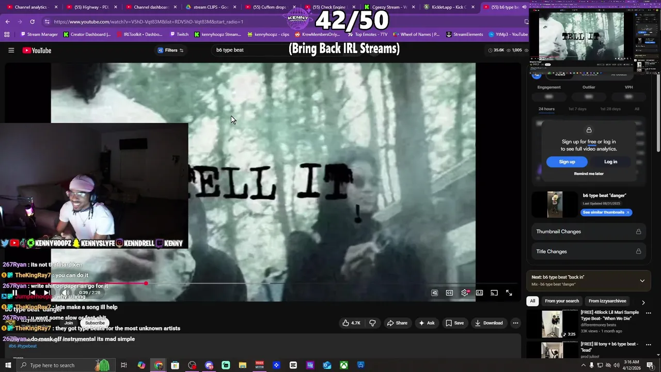The height and width of the screenshot is (372, 661).
Task: Click Remind me later link
Action: (589, 174)
